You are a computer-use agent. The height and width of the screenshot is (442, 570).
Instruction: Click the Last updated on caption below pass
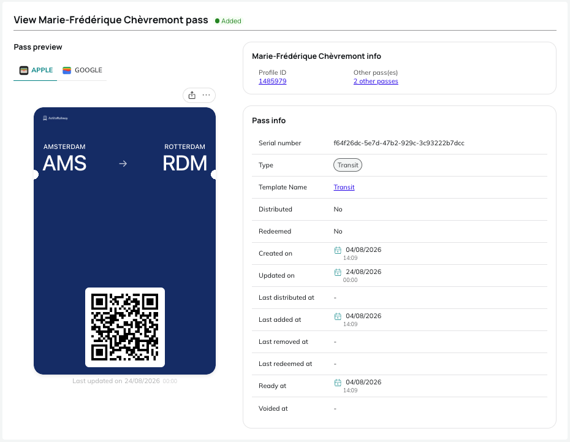pyautogui.click(x=124, y=381)
